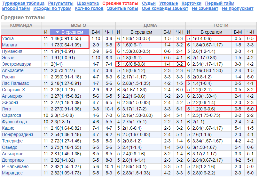This screenshot has width=258, height=177.
Task: Open team link Спортинг Х
Action: pos(13,90)
